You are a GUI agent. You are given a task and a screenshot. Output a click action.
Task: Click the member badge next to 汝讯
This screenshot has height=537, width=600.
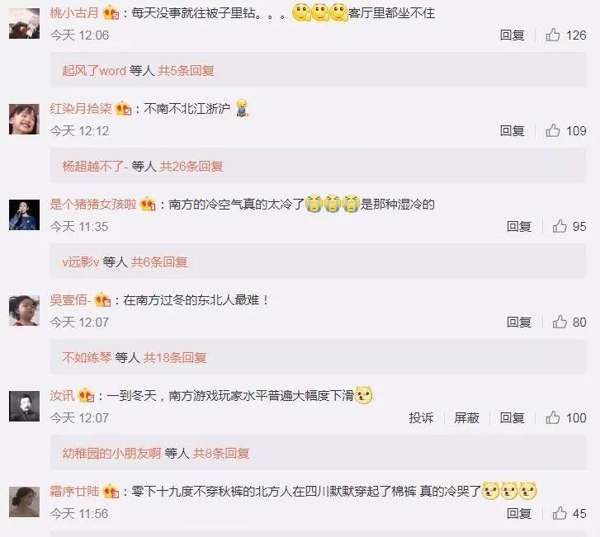pos(86,395)
